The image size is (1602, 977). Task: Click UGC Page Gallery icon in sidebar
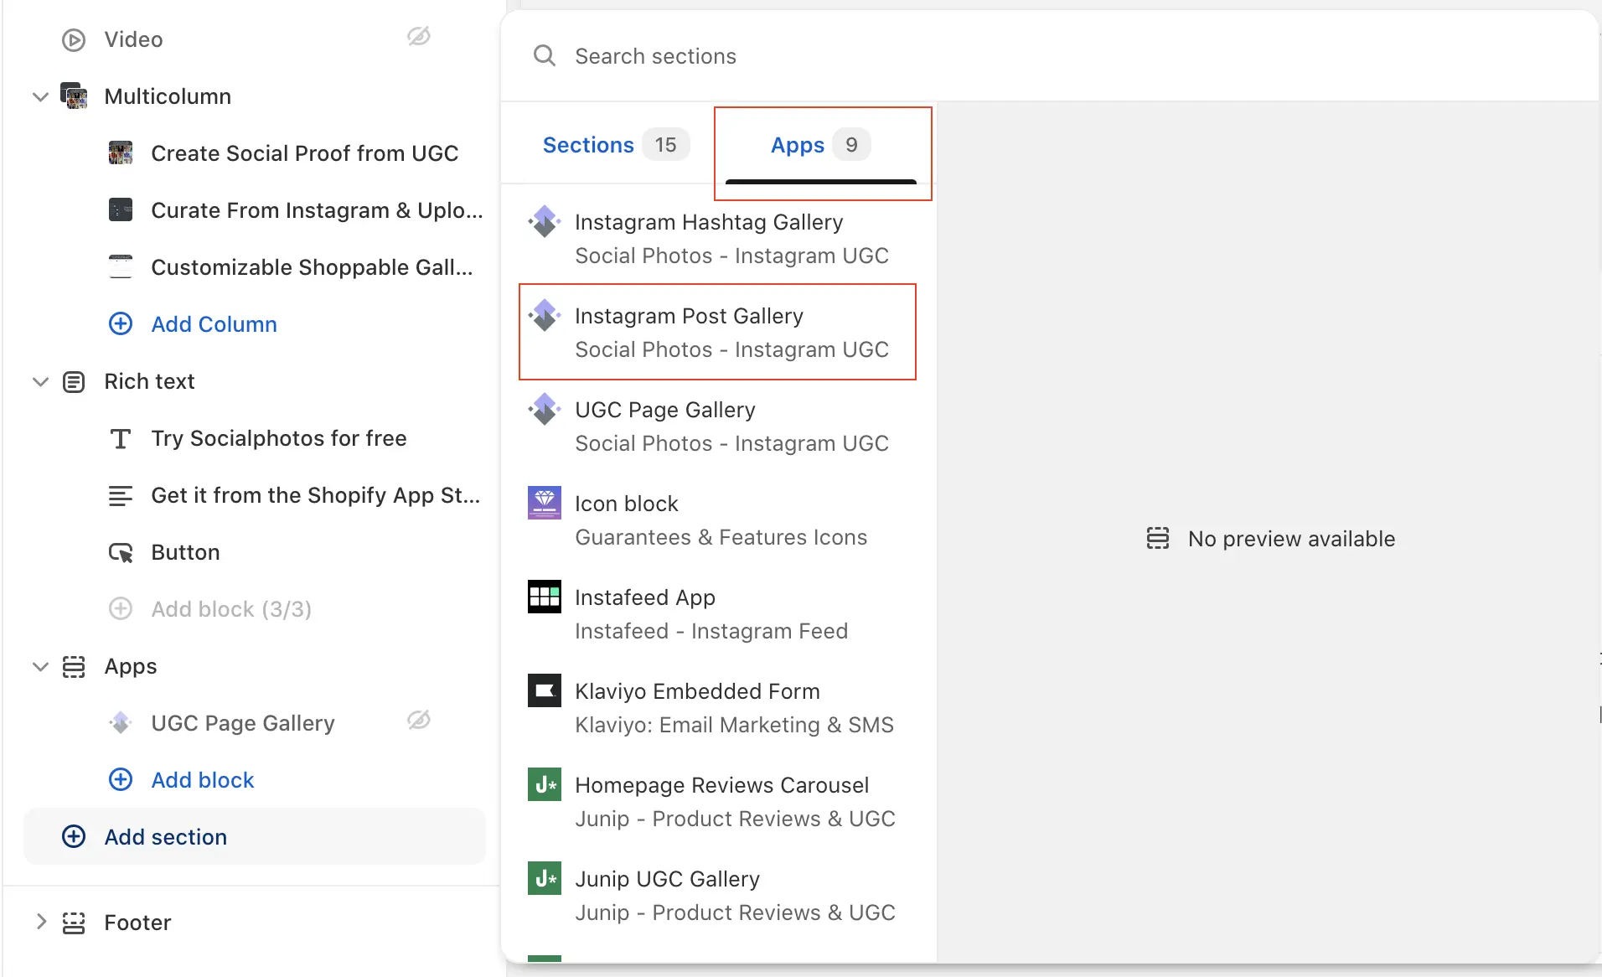(x=121, y=722)
